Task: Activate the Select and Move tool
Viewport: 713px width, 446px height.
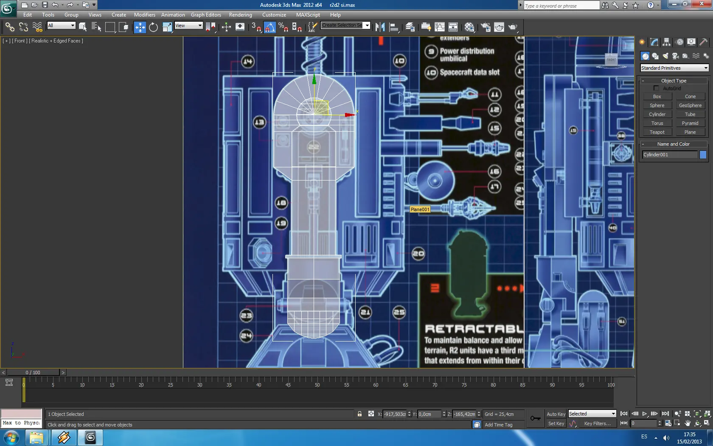Action: click(x=140, y=27)
